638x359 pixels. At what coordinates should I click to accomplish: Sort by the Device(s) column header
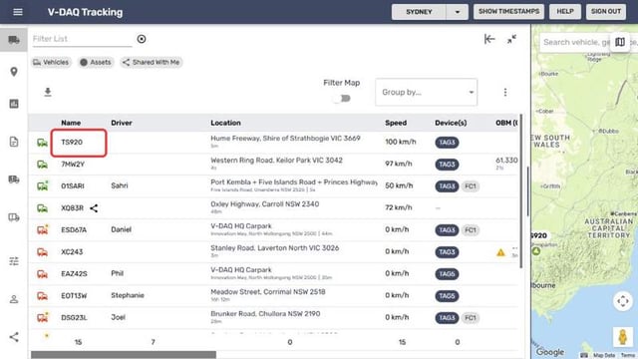[451, 123]
